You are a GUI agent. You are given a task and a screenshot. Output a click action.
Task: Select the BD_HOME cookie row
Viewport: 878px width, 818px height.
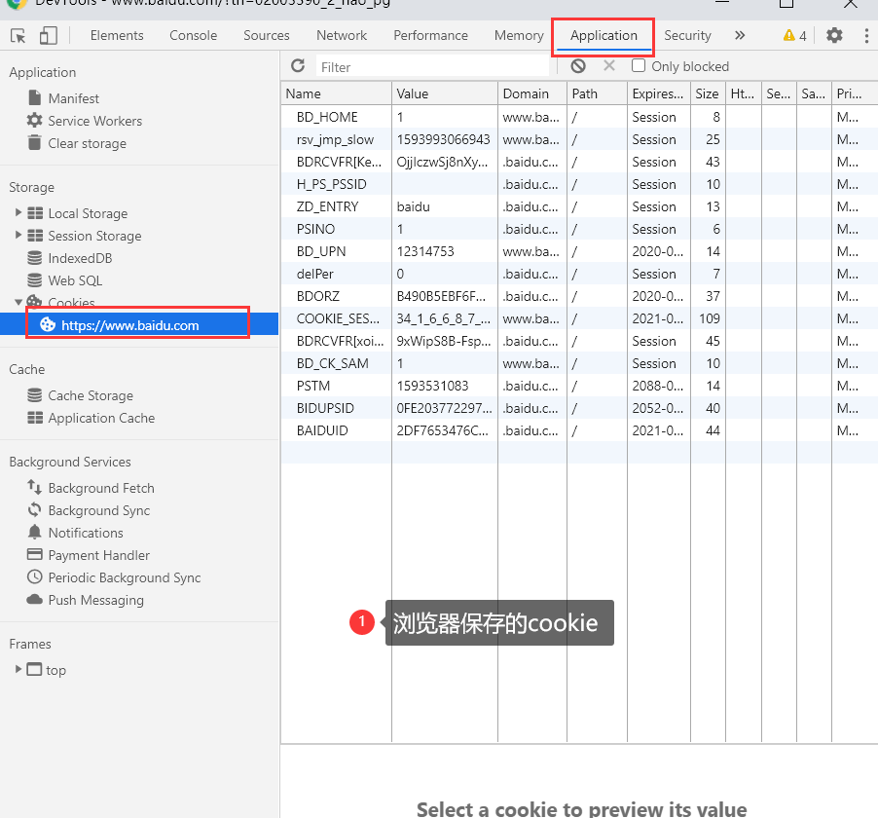(x=579, y=117)
